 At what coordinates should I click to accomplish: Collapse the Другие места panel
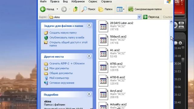89,56
